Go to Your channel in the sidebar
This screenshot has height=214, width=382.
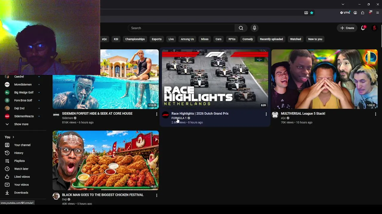tap(22, 145)
